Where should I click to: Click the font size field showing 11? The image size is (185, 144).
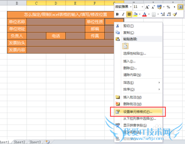137,7
